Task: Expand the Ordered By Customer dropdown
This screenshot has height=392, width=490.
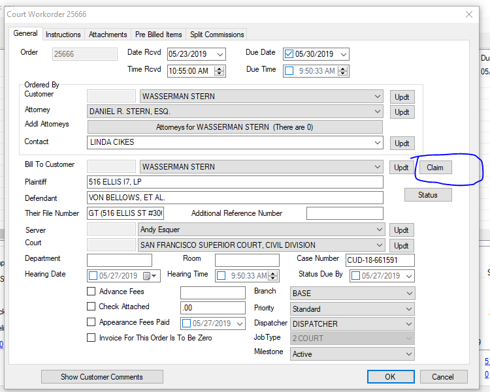Action: tap(378, 97)
